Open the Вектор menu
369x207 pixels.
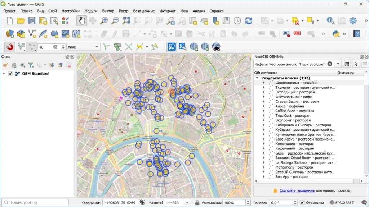[x=108, y=11]
